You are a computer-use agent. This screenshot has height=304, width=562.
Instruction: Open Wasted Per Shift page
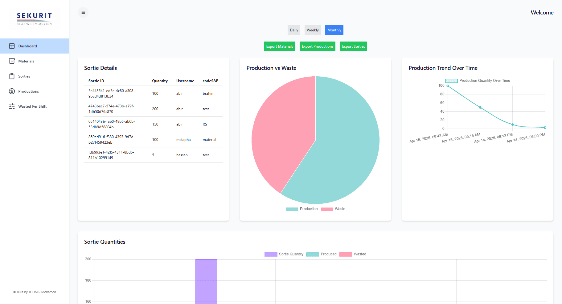pos(32,106)
